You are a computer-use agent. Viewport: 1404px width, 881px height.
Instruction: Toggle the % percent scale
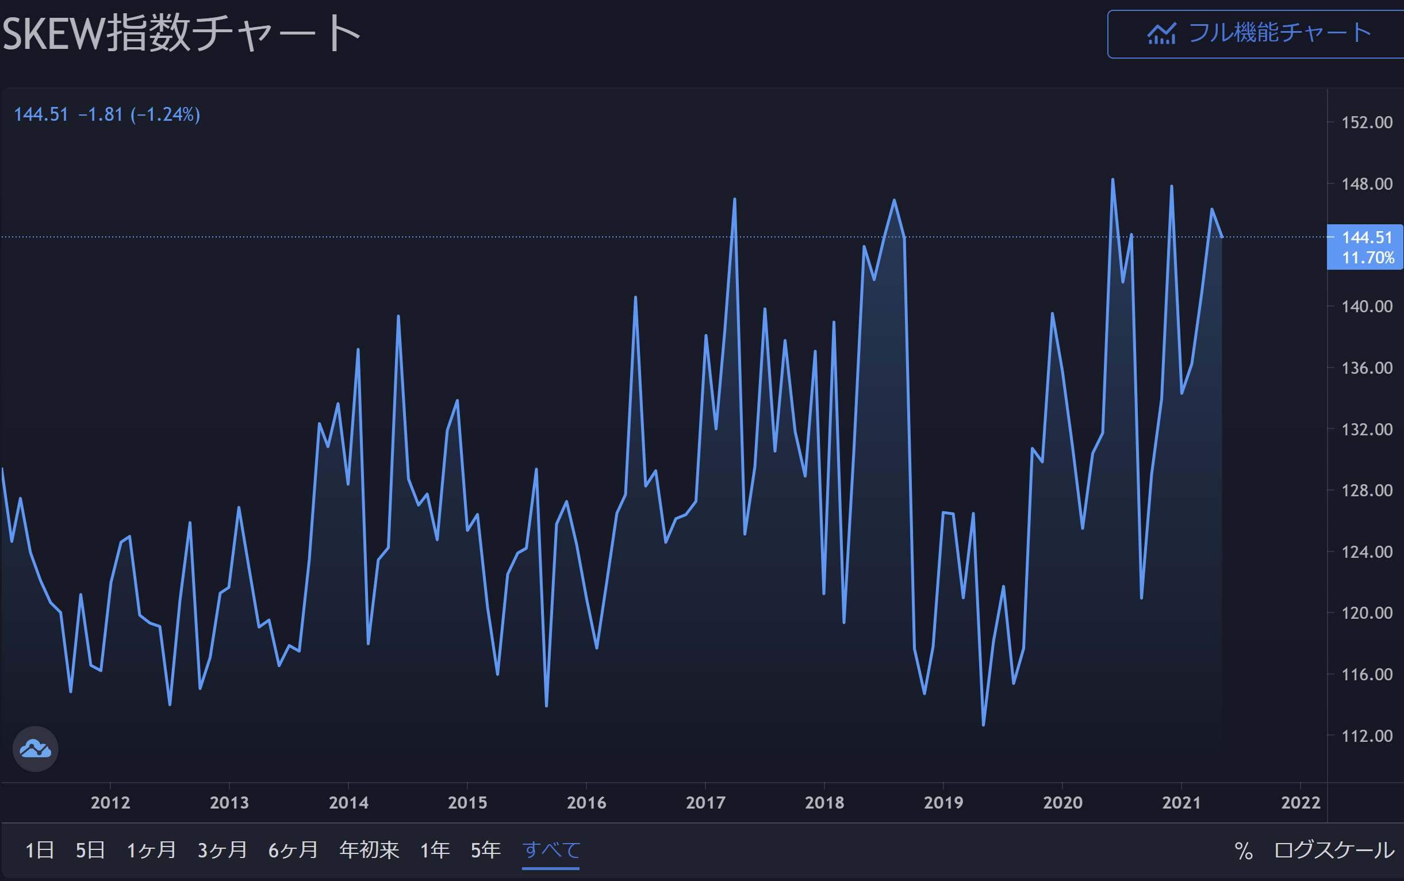click(x=1243, y=851)
